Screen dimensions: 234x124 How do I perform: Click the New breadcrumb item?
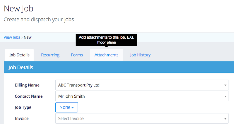point(28,37)
